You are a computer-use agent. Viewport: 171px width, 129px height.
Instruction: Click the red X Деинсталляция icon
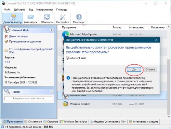(6, 36)
